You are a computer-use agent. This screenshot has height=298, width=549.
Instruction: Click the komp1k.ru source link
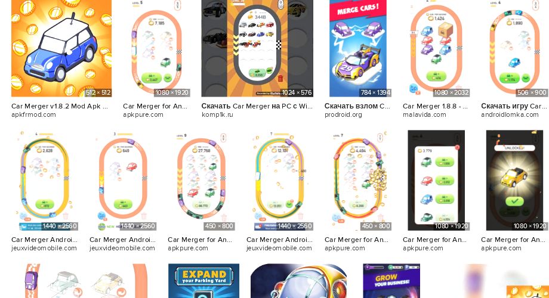point(217,114)
